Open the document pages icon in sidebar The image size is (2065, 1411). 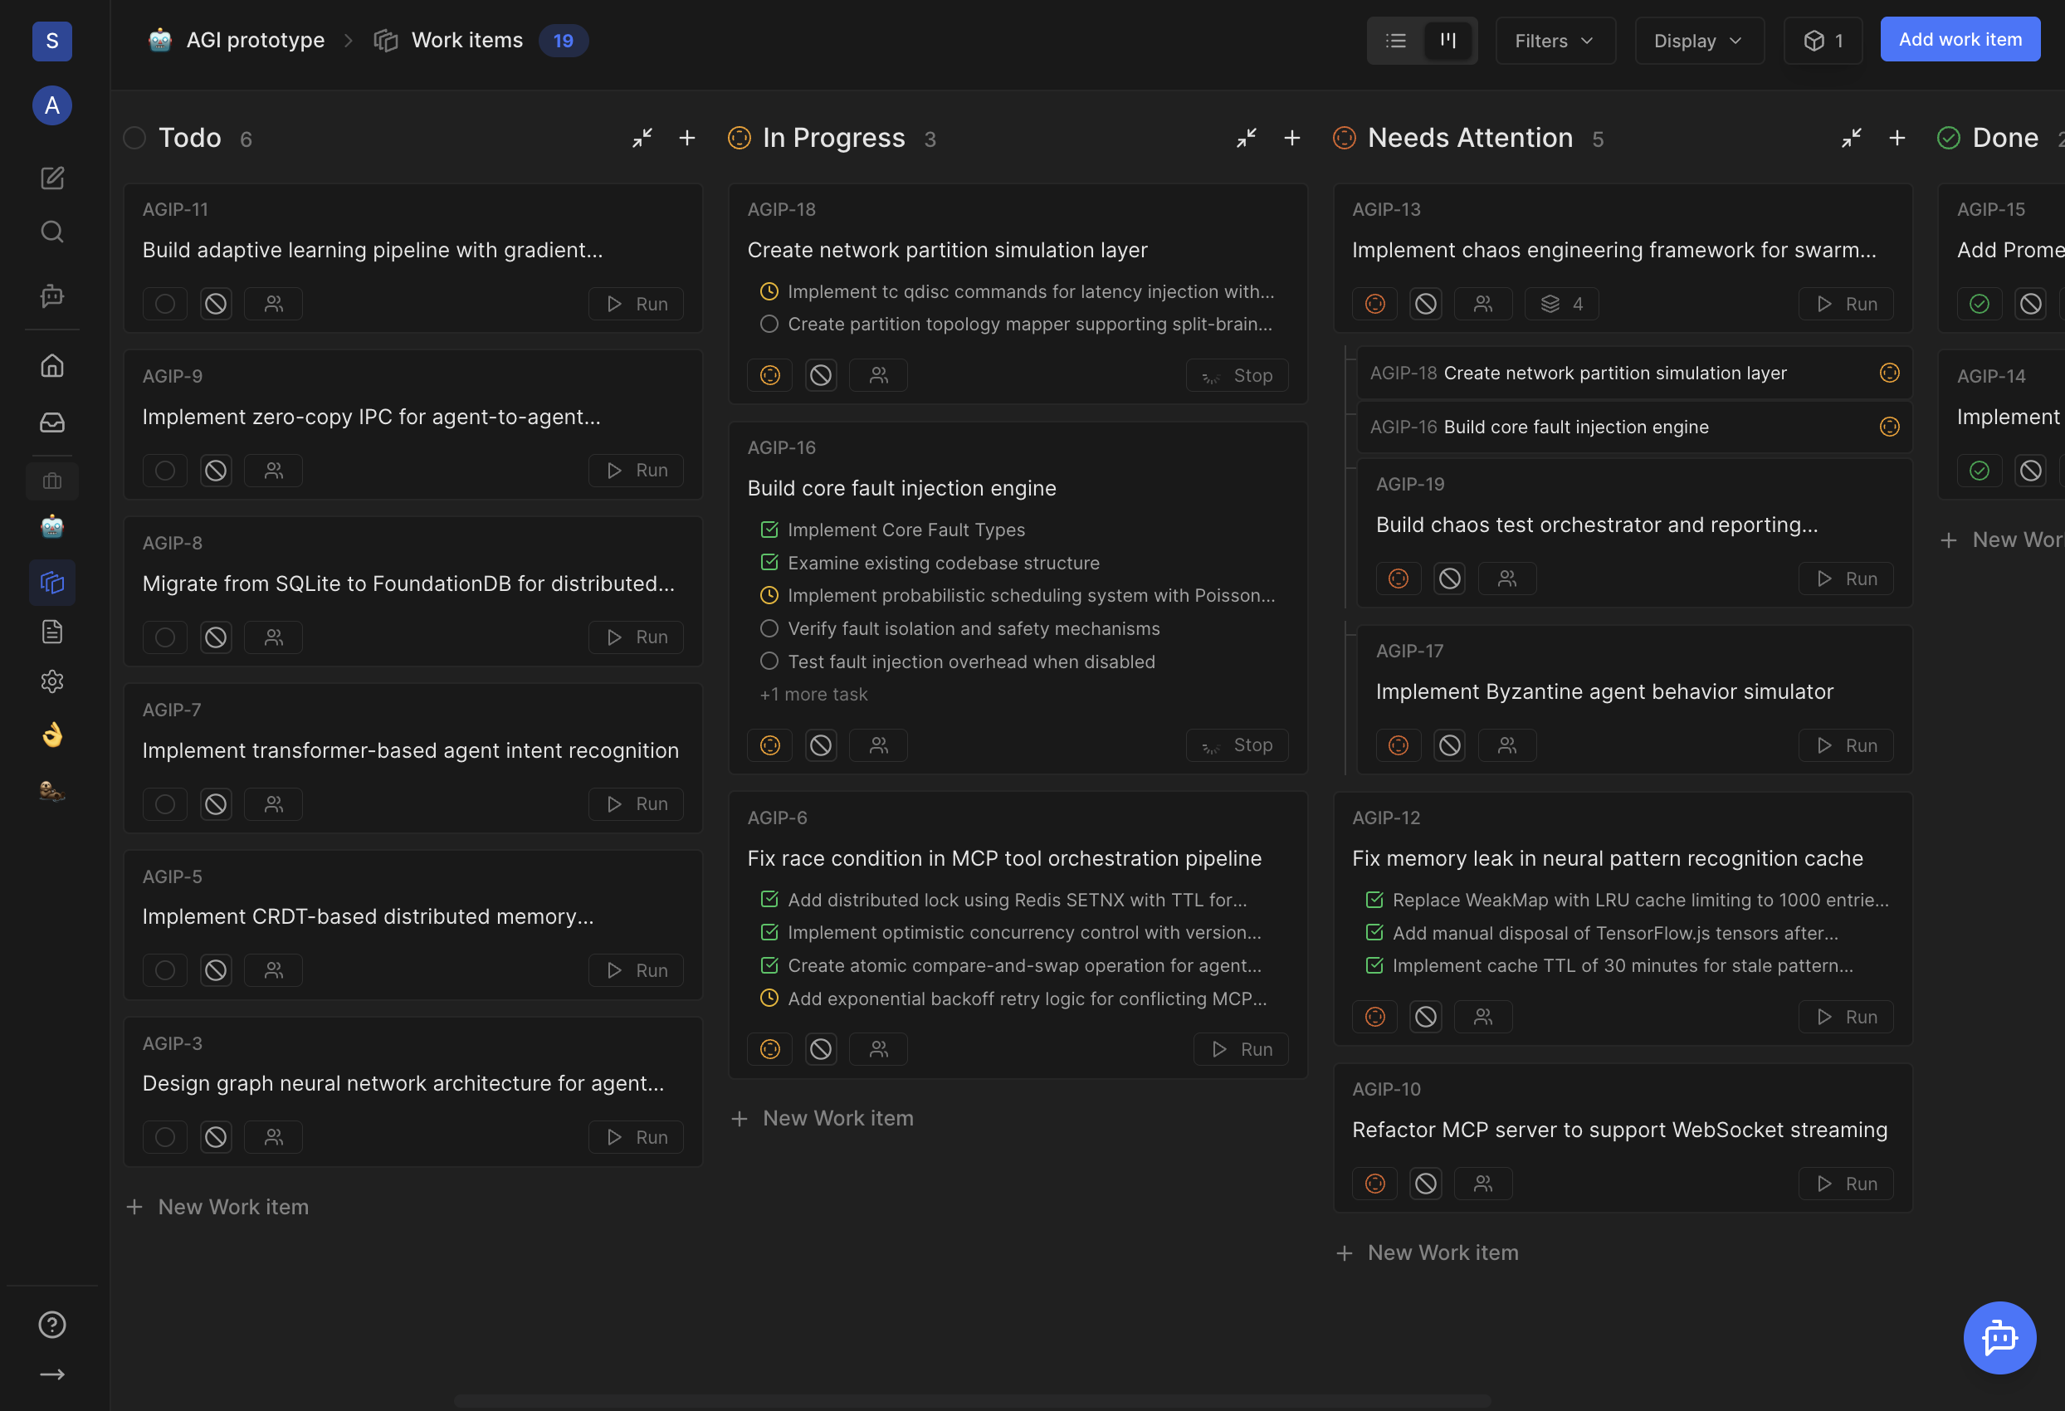coord(52,632)
